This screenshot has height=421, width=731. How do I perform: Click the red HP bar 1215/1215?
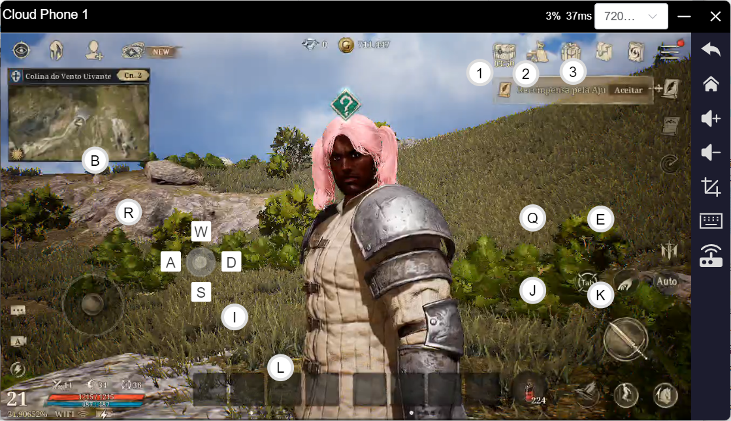[95, 397]
